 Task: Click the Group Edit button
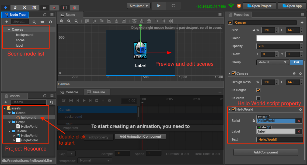click(x=296, y=62)
